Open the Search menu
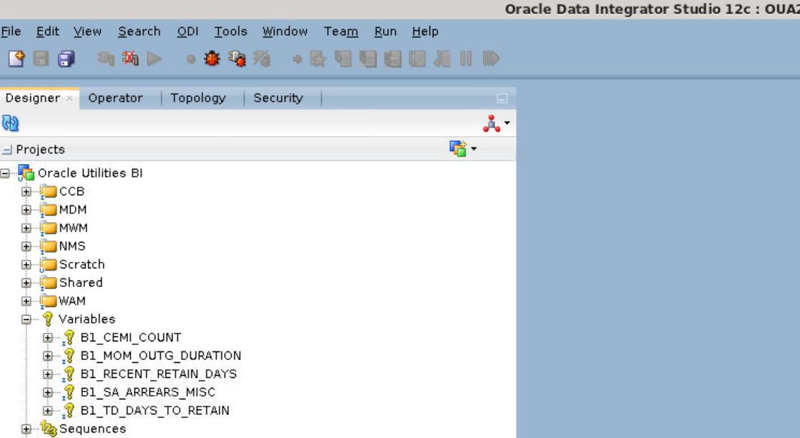 tap(140, 31)
